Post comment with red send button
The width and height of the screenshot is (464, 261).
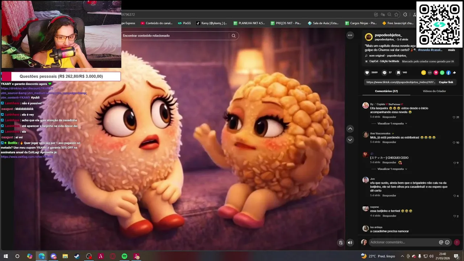[457, 242]
